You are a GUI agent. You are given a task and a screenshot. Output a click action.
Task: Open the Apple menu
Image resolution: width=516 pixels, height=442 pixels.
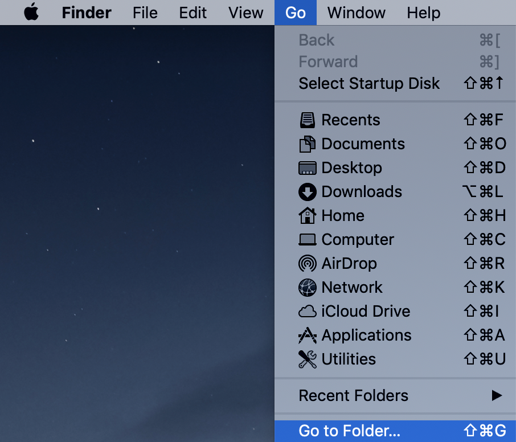(31, 12)
